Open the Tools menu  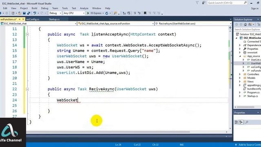[65, 8]
